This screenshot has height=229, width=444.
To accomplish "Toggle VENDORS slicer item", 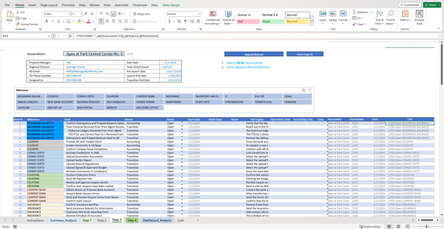I will [x=297, y=102].
